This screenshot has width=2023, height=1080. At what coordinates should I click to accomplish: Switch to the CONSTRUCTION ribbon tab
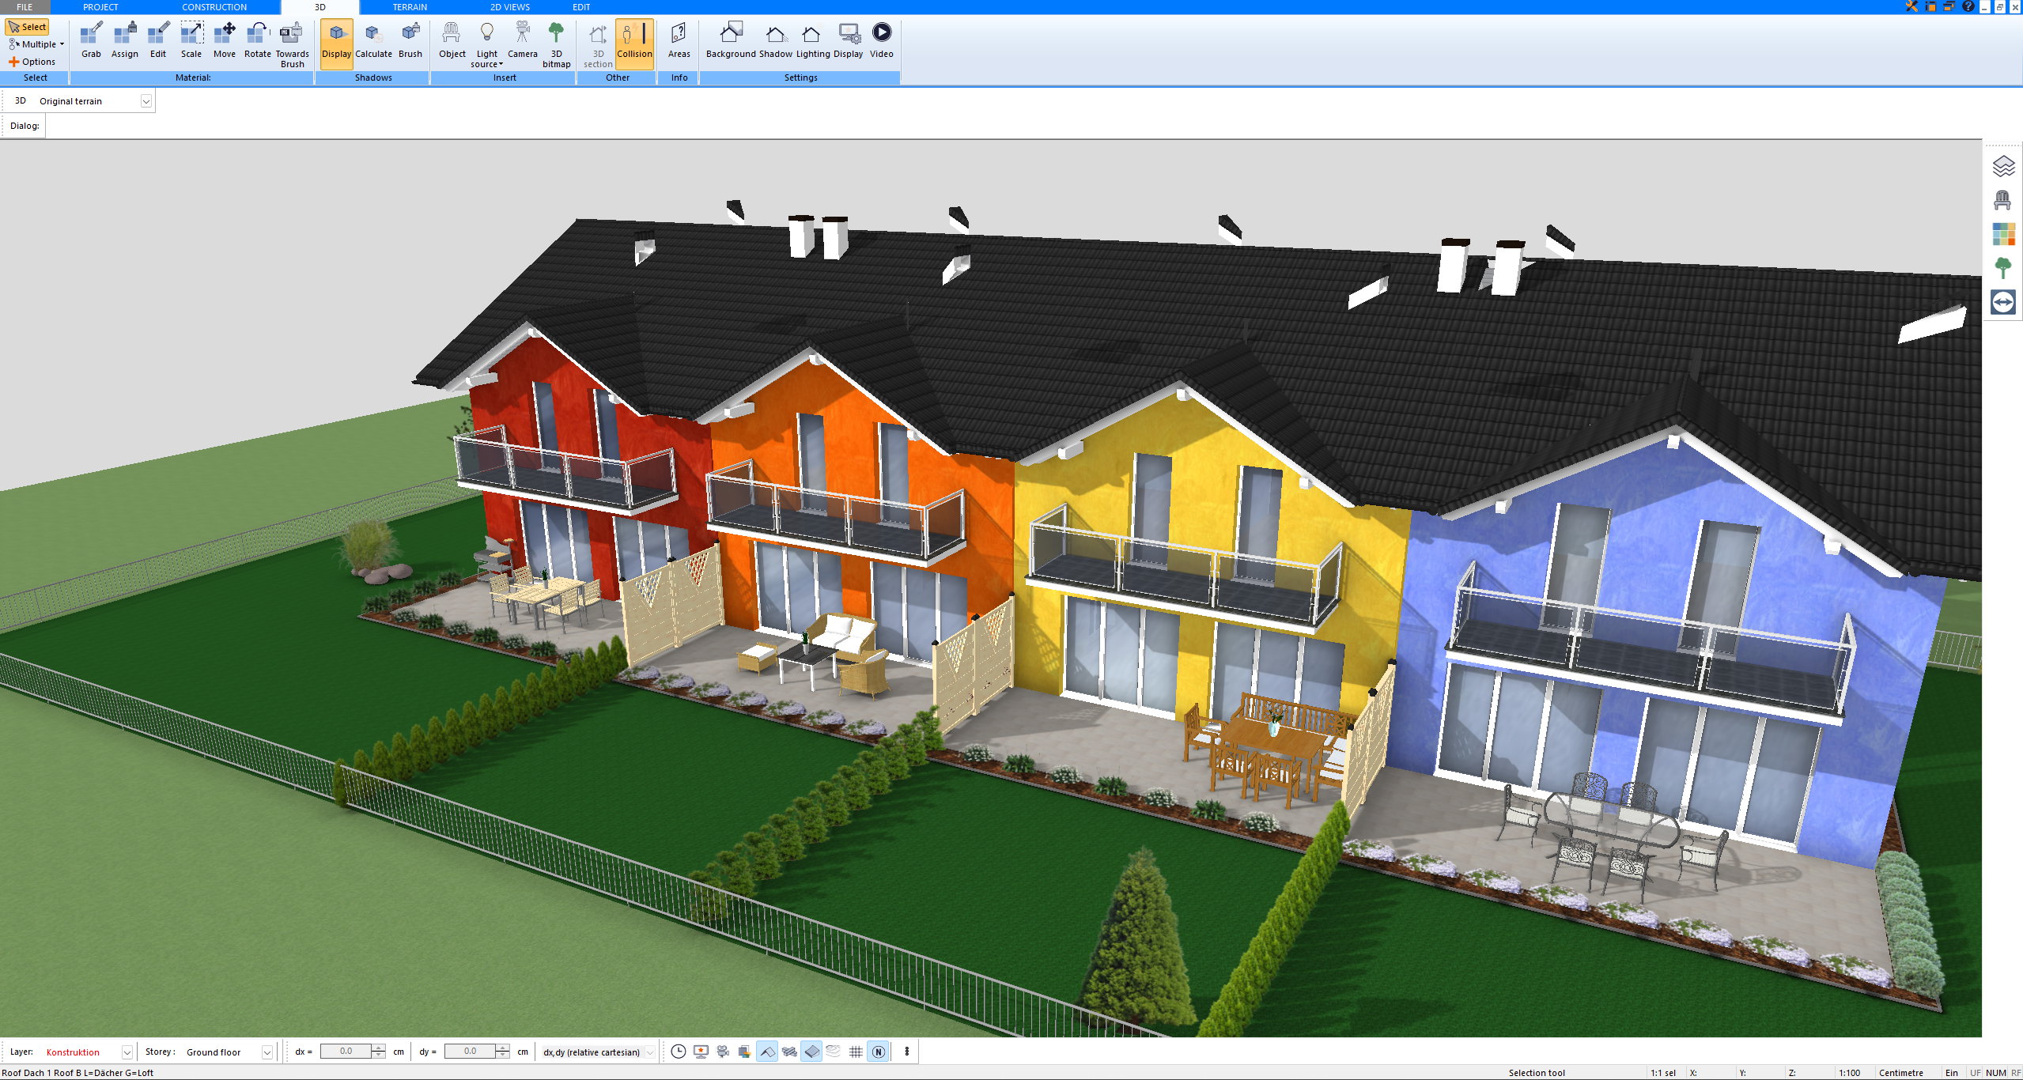pos(214,7)
